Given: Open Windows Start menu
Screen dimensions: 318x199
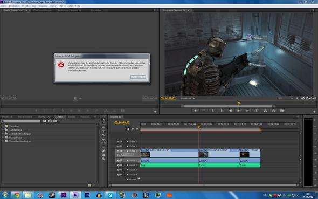Looking at the screenshot, I should click(x=5, y=195).
